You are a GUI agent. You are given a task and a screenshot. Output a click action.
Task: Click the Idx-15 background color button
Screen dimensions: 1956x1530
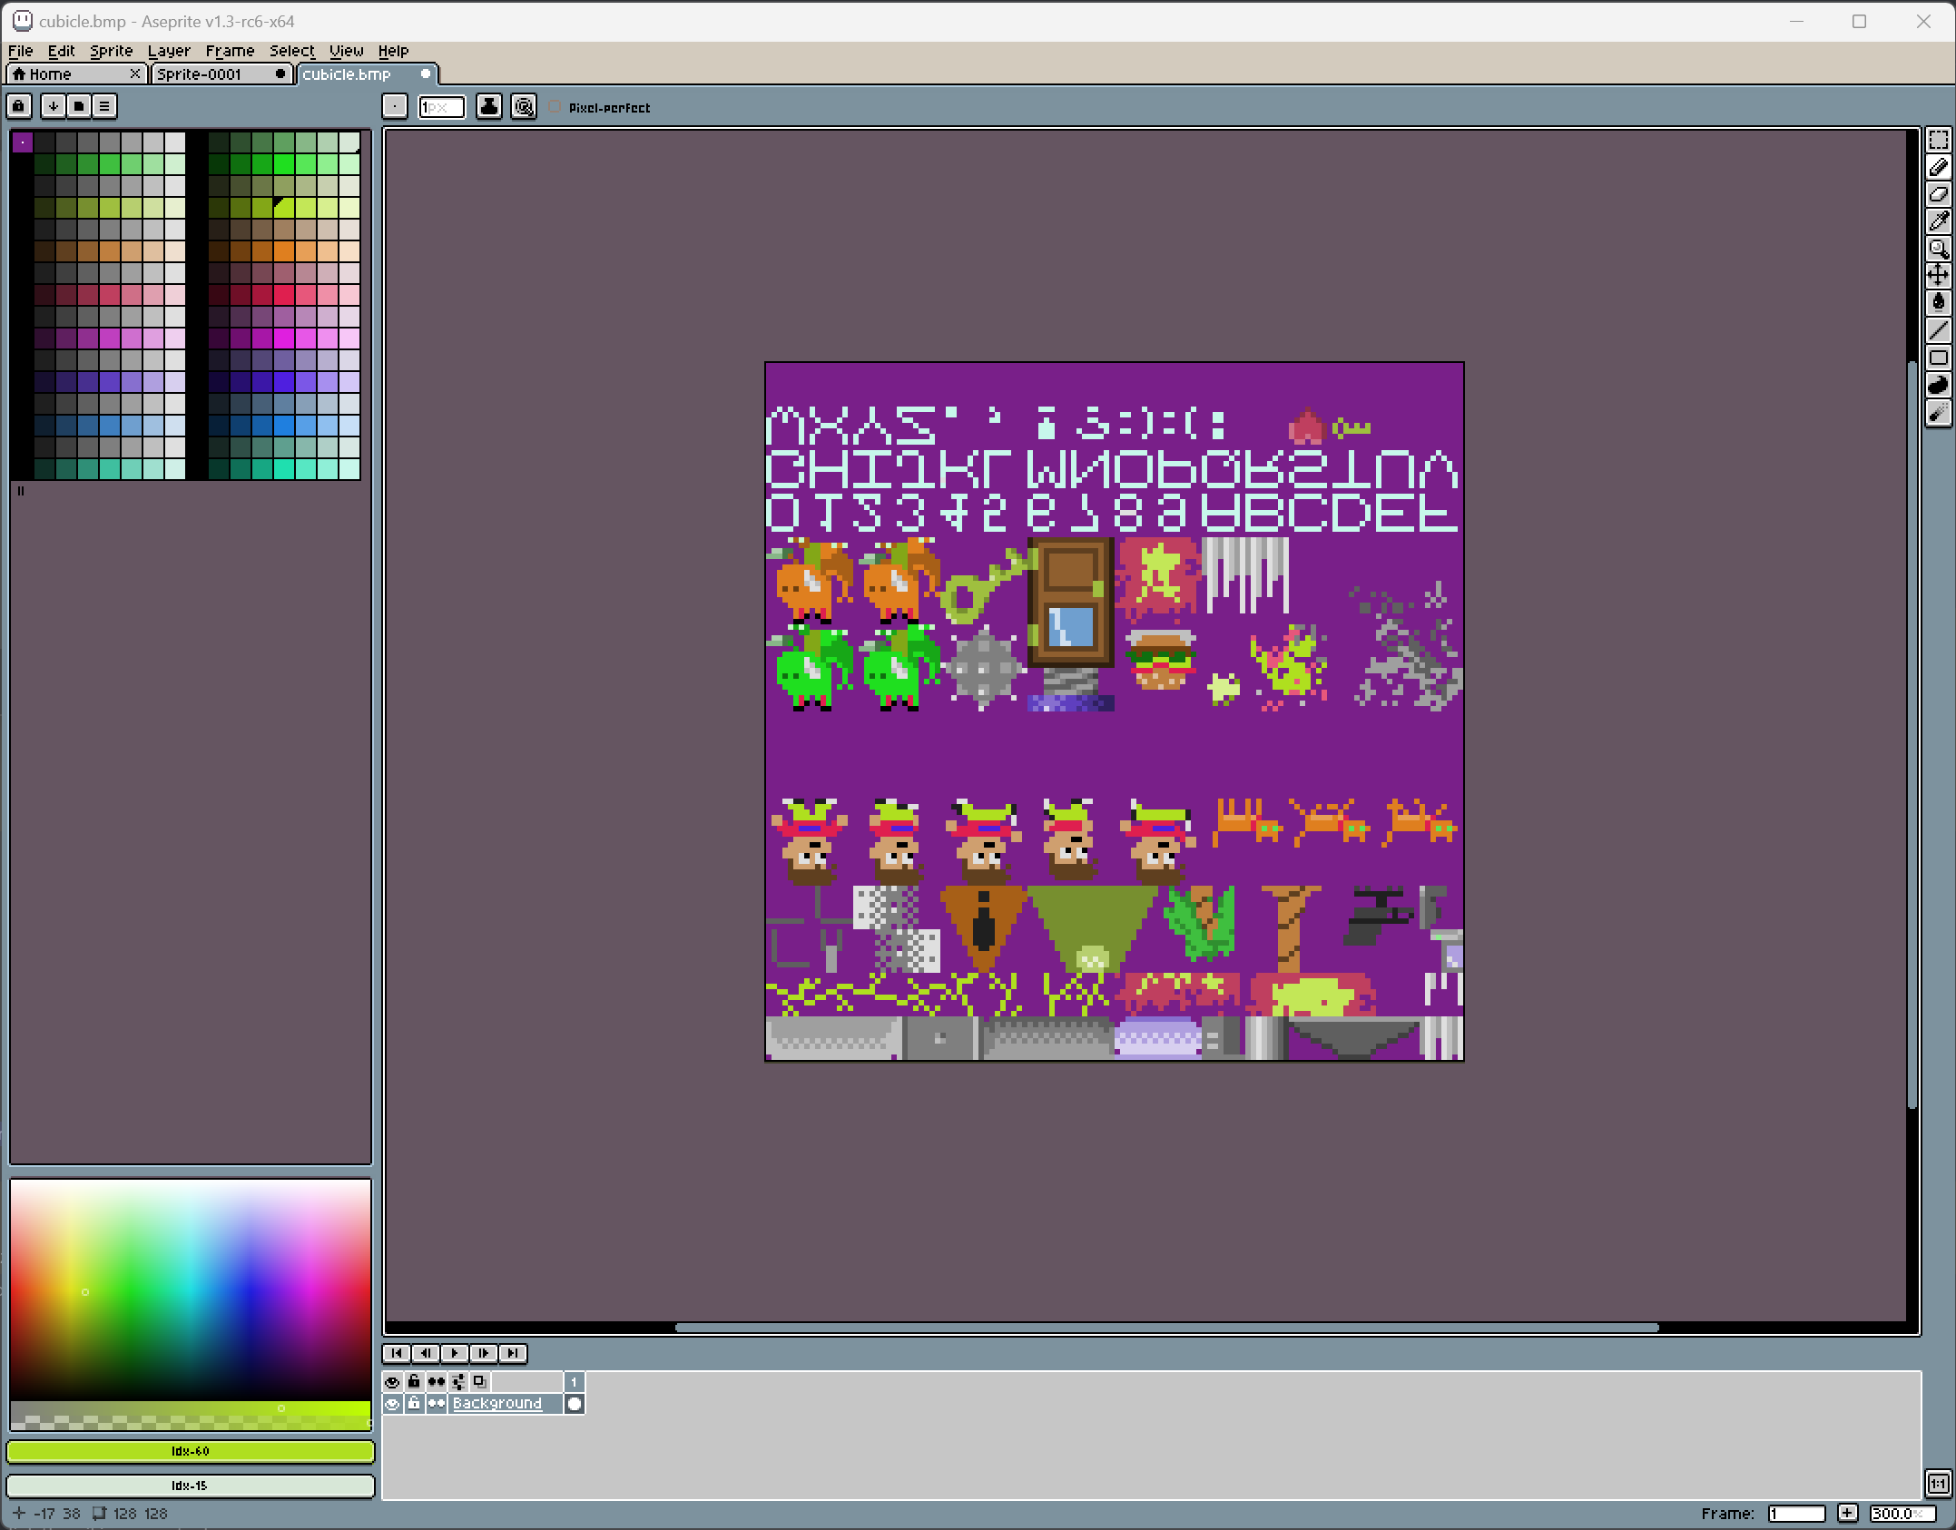tap(191, 1486)
